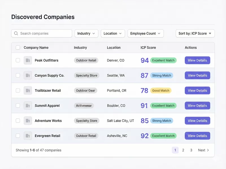Toggle the select-all checkbox in header
This screenshot has height=169, width=226.
(18, 48)
